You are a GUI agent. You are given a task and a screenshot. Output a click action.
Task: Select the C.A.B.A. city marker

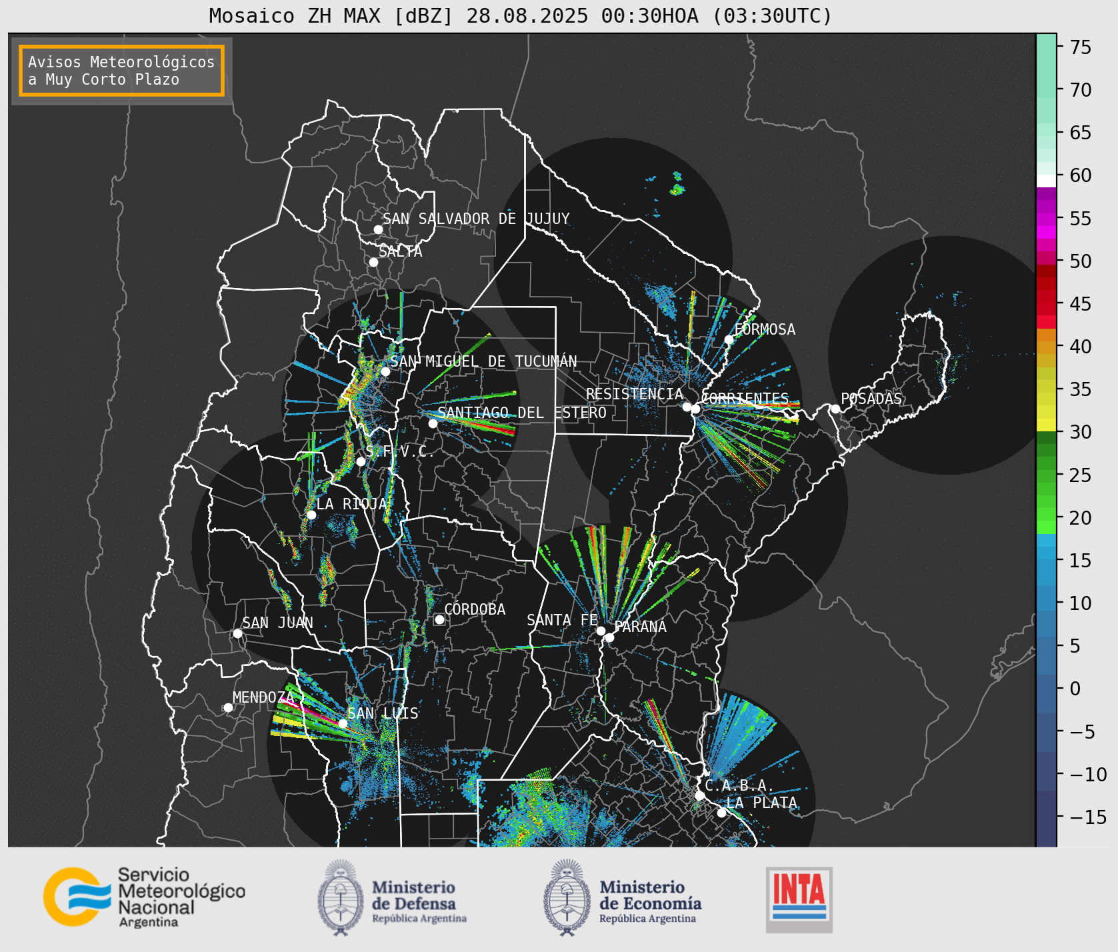click(699, 795)
